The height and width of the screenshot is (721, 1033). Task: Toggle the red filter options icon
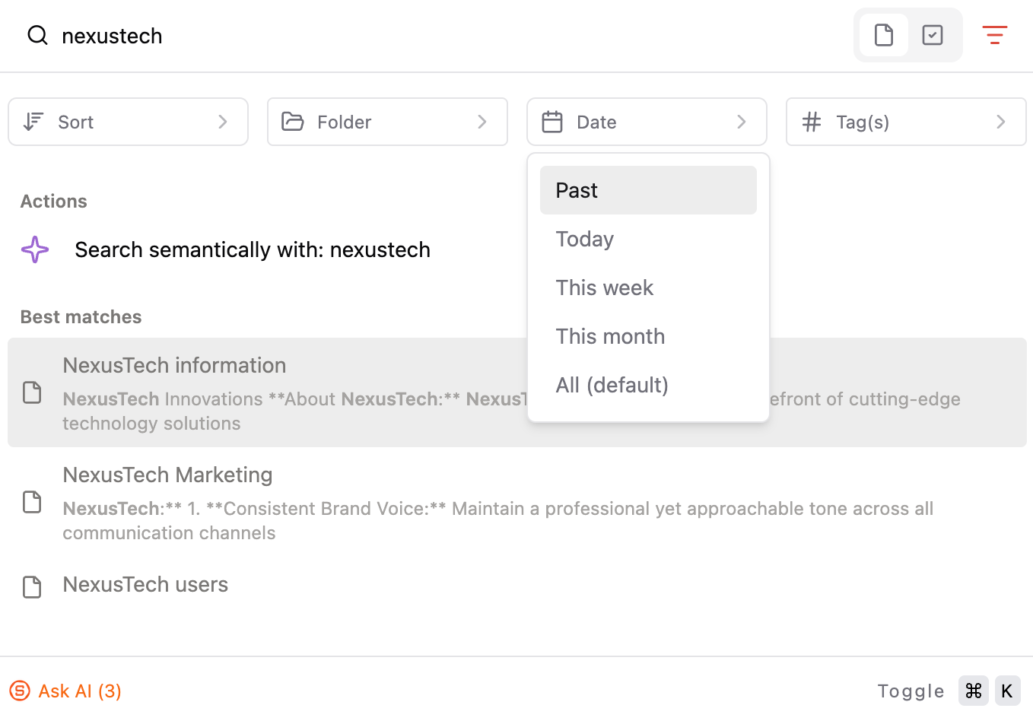coord(995,35)
